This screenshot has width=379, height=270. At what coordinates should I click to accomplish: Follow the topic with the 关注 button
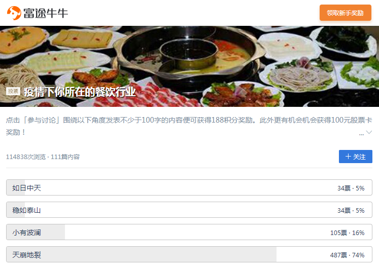coord(356,157)
